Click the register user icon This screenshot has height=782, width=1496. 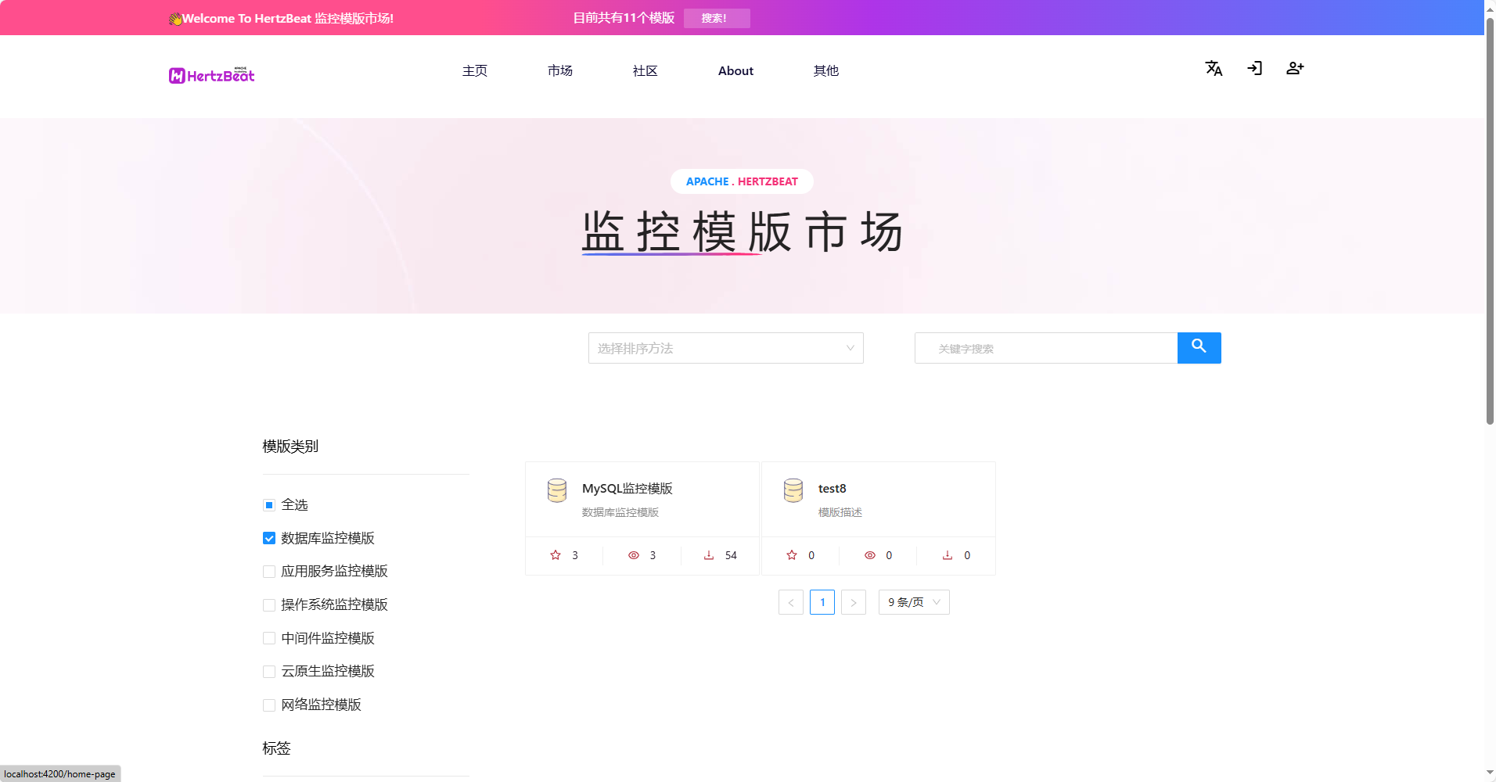[x=1295, y=69]
